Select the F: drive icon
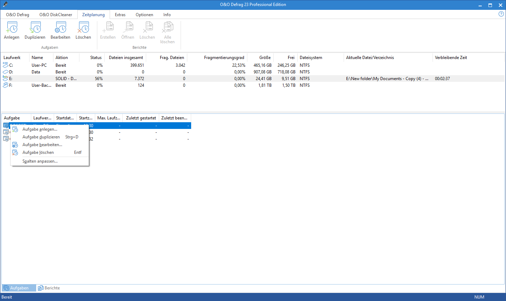 5,85
